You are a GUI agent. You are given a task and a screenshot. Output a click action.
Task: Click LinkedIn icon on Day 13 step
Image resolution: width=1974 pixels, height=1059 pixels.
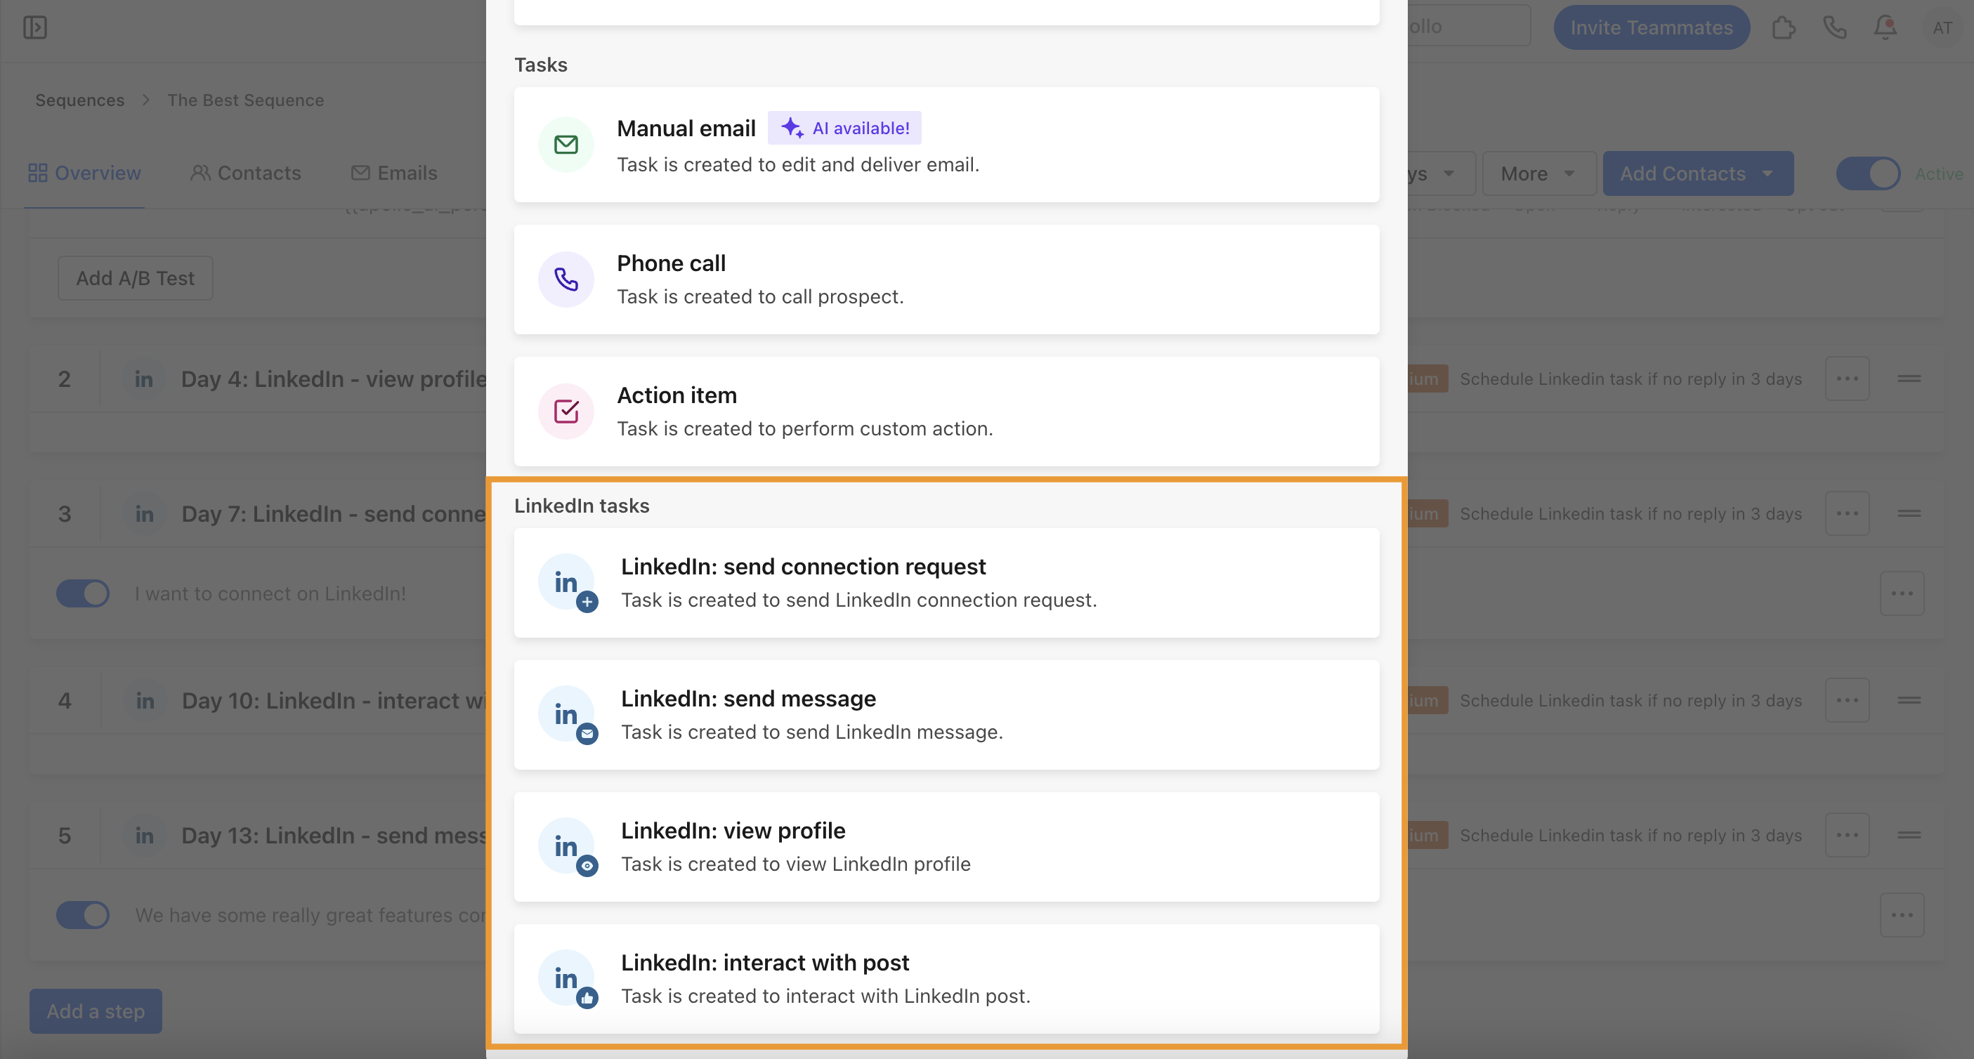click(144, 835)
